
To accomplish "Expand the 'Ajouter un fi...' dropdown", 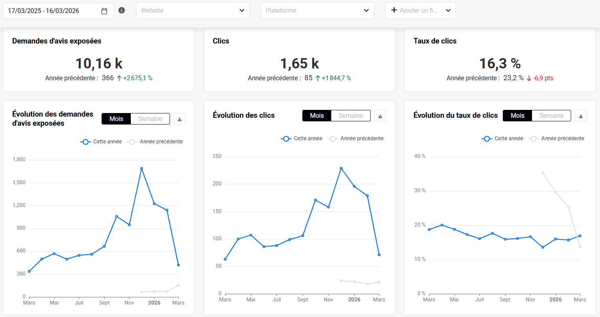I will (448, 11).
